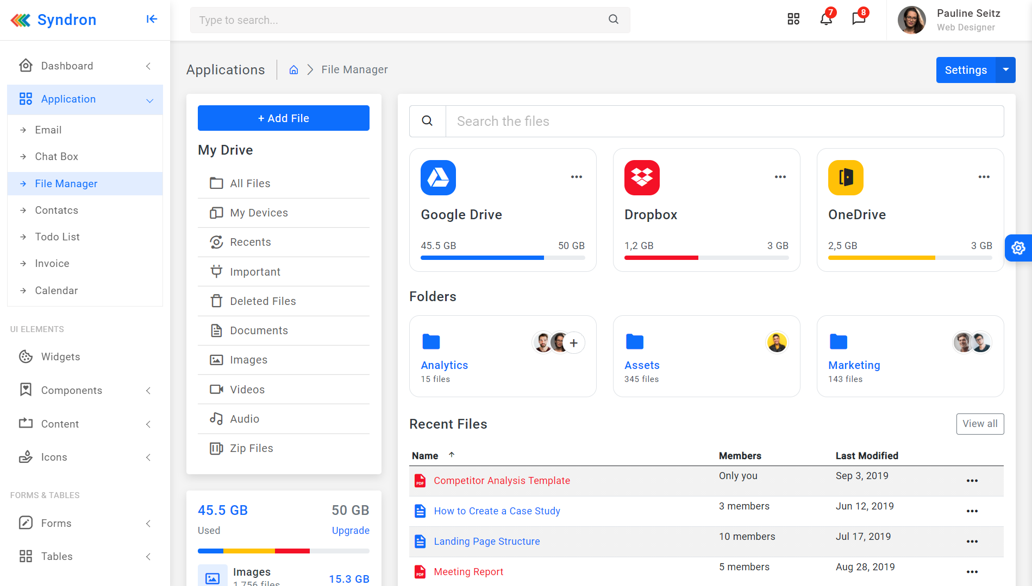Open the Videos section in My Drive
Screen dimensions: 1032x586
(248, 389)
